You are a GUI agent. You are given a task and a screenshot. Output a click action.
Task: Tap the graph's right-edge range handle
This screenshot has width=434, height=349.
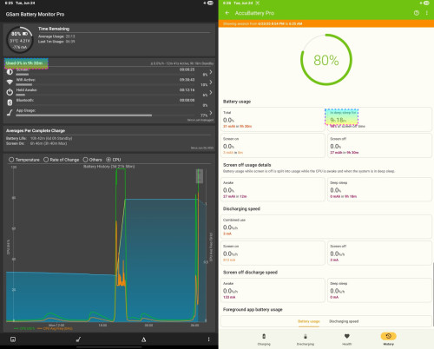(200, 176)
